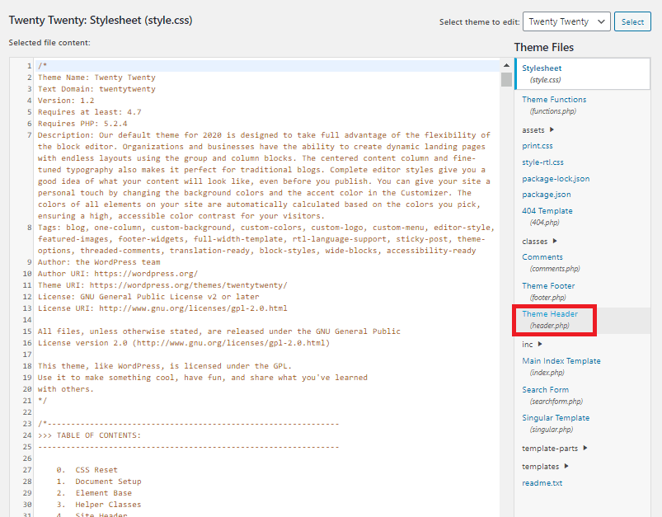The height and width of the screenshot is (517, 662).
Task: Click on '0. CSS Reset' line
Action: (87, 470)
